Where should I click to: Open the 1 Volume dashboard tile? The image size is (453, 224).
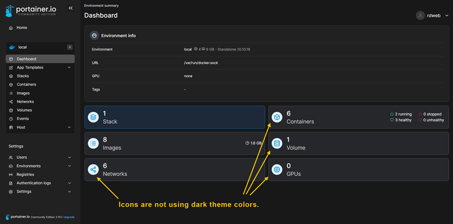359,143
